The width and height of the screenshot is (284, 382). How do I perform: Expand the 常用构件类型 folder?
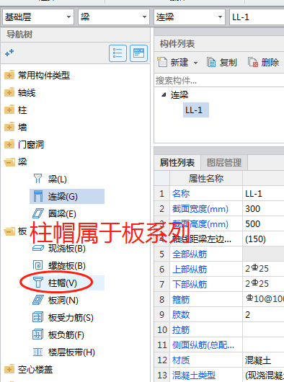[9, 75]
